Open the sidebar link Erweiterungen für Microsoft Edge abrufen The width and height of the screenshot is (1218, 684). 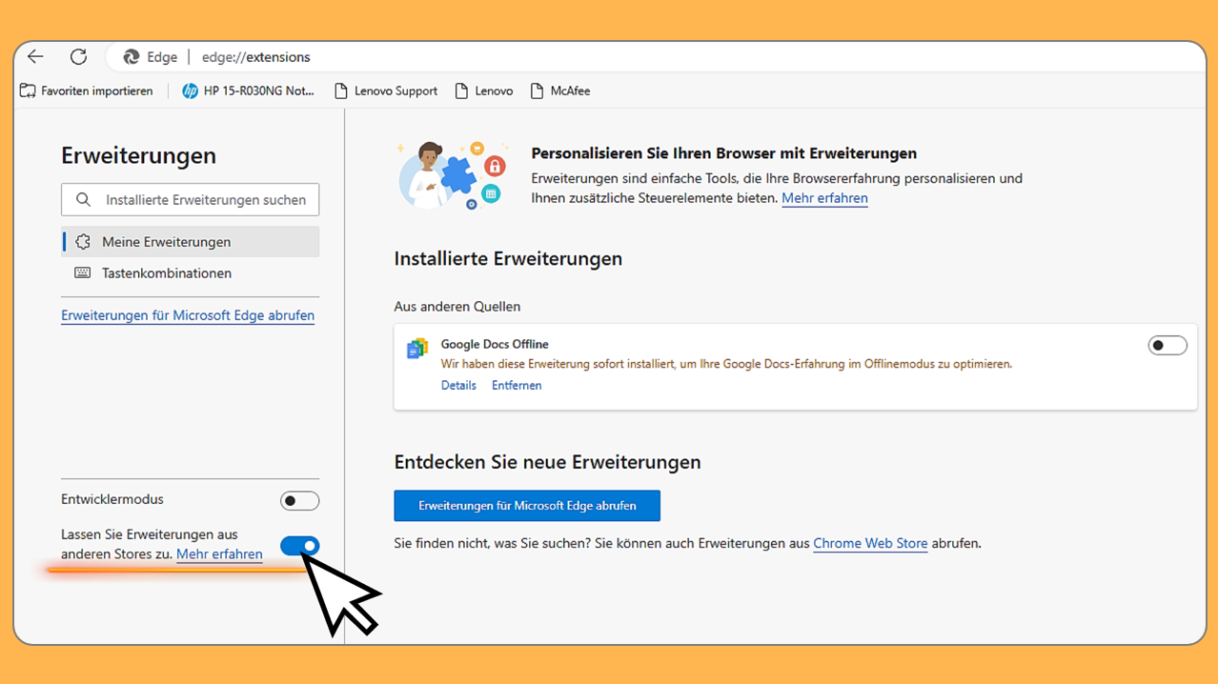coord(188,315)
